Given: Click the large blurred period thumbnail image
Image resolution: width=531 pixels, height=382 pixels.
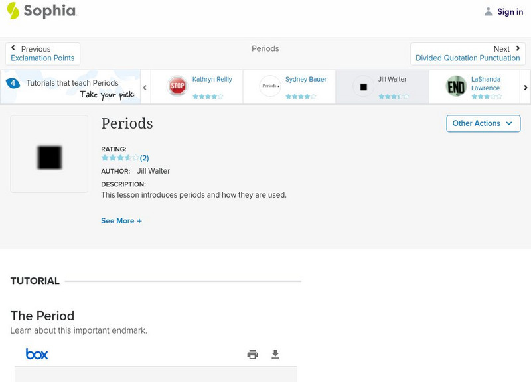Looking at the screenshot, I should pyautogui.click(x=49, y=157).
